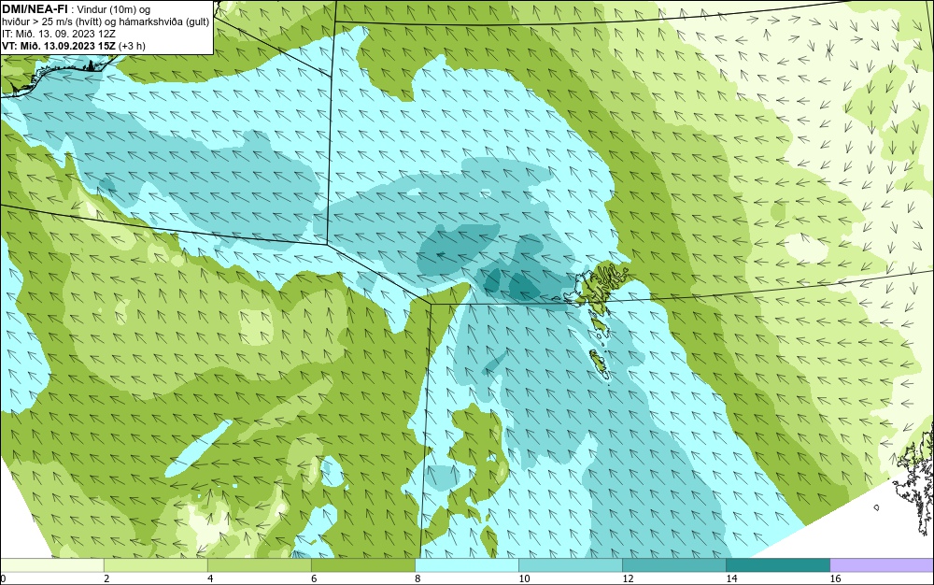Screen dimensions: 934x585
Task: Click the legend scale label 14
Action: pyautogui.click(x=731, y=578)
